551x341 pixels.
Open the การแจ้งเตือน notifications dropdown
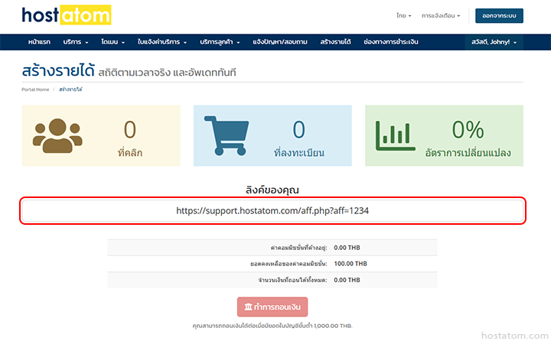[441, 15]
